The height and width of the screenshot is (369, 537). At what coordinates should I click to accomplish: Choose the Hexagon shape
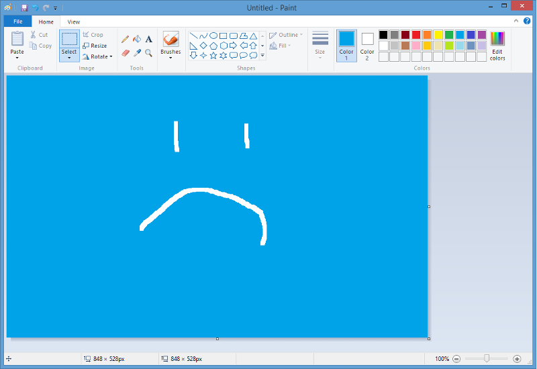pos(224,46)
